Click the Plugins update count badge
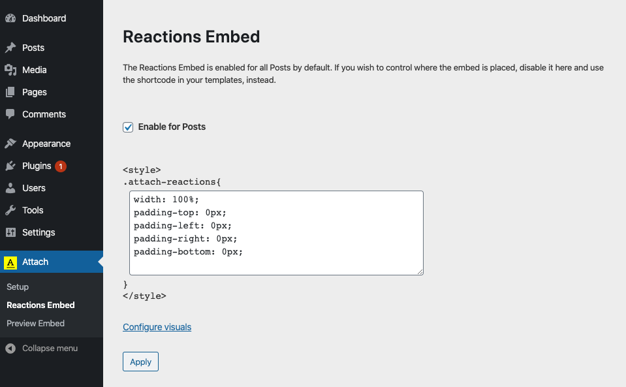The height and width of the screenshot is (387, 626). 60,166
